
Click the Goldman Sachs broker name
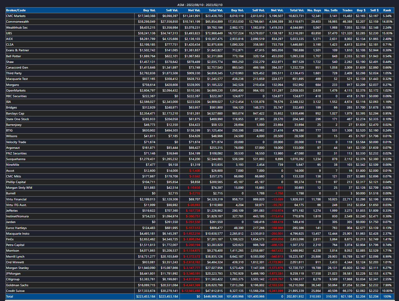(17, 285)
